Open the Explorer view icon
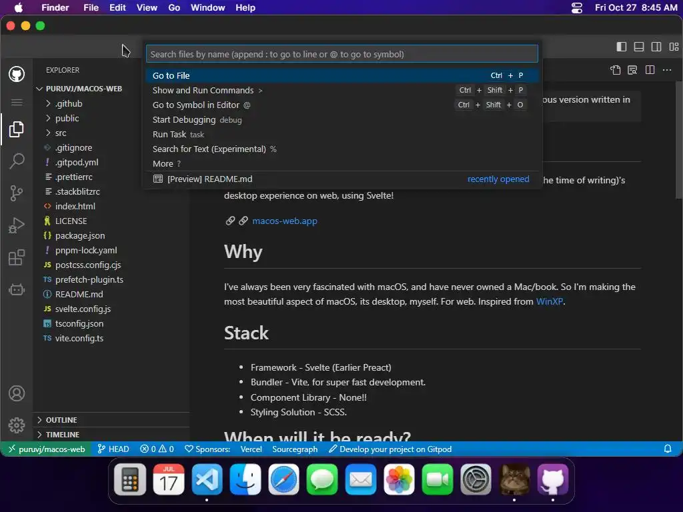Image resolution: width=683 pixels, height=512 pixels. (x=17, y=129)
